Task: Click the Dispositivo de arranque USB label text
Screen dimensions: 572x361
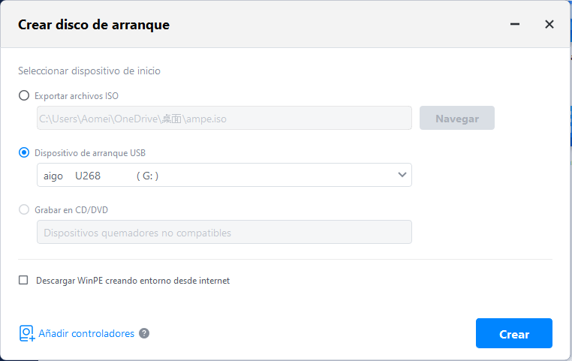Action: (90, 153)
